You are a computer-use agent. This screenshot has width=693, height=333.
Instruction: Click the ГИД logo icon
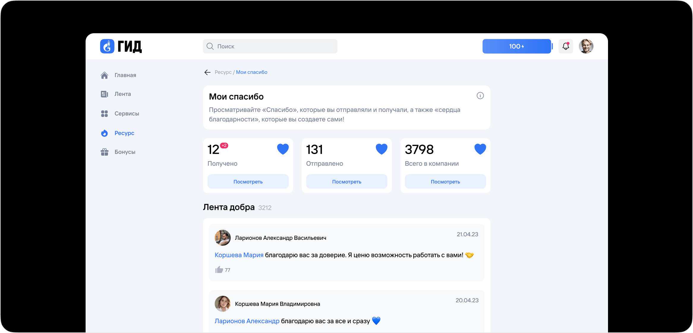pyautogui.click(x=107, y=46)
